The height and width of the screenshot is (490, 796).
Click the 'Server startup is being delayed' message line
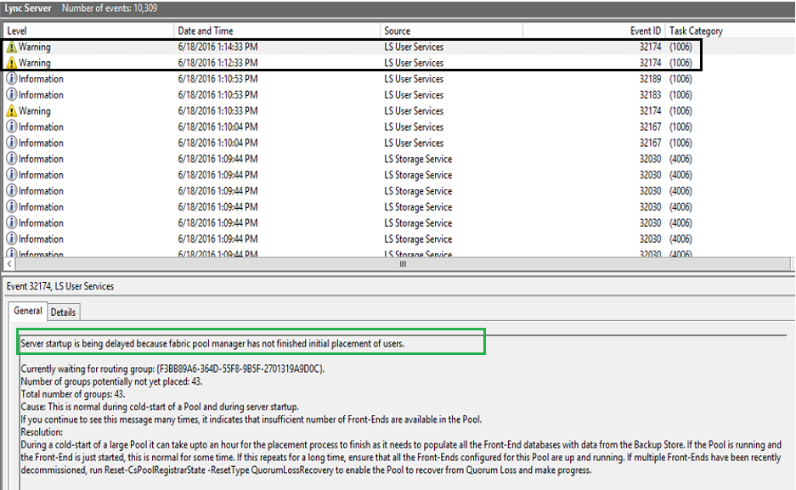(212, 343)
